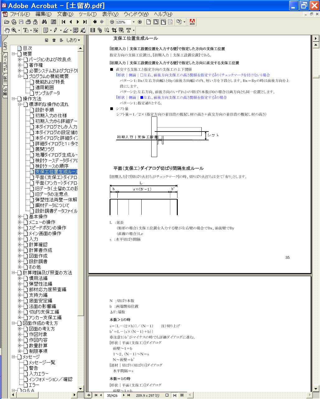Collapse the 計算理論及び照査の方法 node
The image size is (320, 399).
coord(14,273)
